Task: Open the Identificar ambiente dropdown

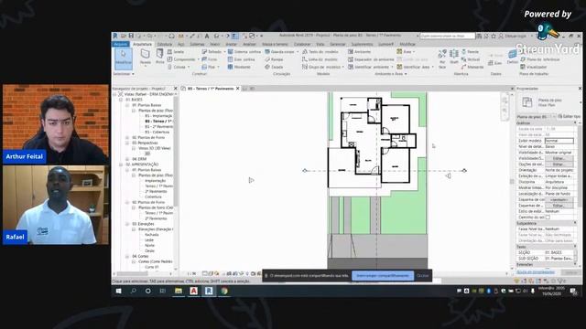Action: point(392,67)
